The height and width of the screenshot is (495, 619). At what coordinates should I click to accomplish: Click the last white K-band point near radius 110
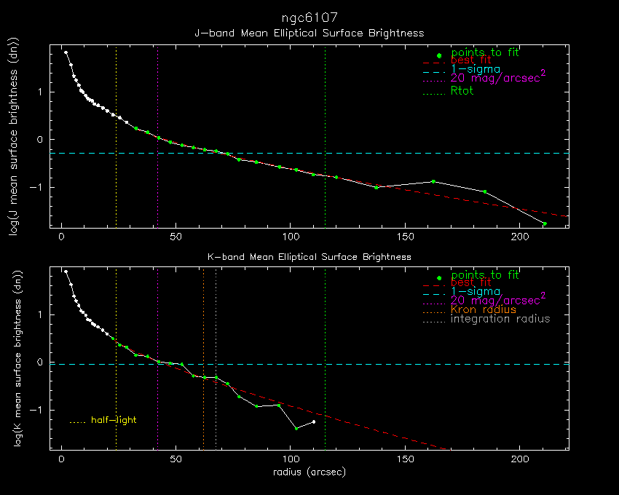click(314, 422)
